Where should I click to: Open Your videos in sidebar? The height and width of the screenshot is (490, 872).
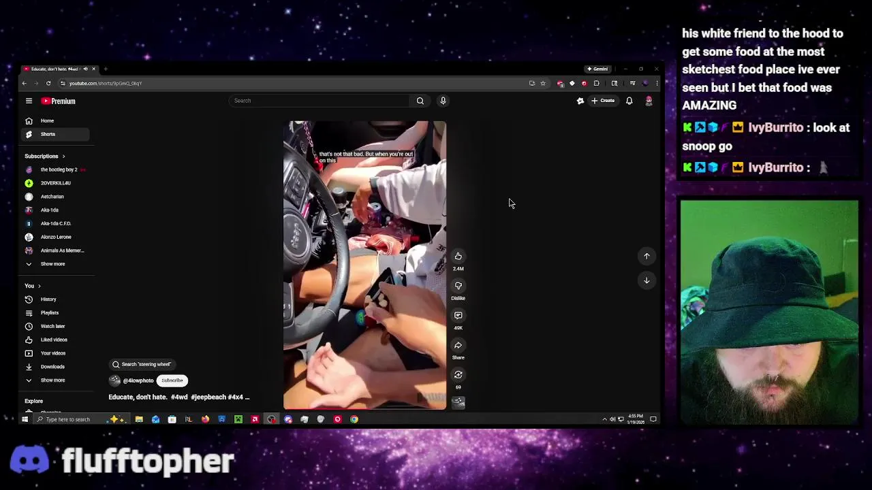click(x=54, y=353)
